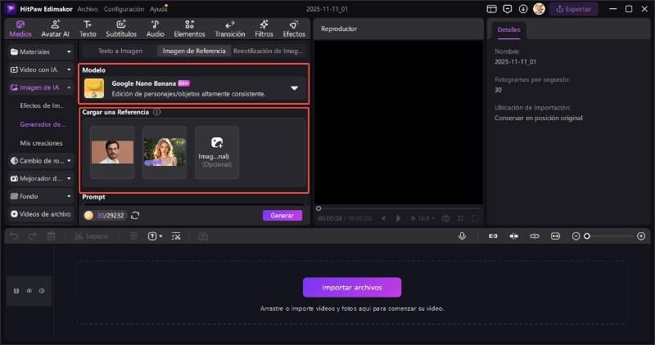Select the blonde woman reference thumbnail
Image resolution: width=655 pixels, height=345 pixels.
[165, 152]
